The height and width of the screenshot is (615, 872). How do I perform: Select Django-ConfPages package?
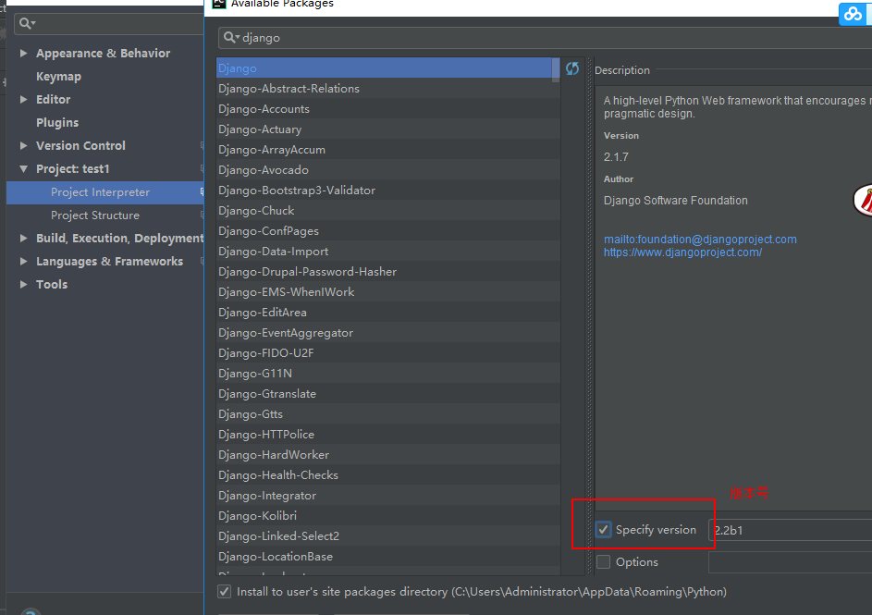pyautogui.click(x=388, y=231)
